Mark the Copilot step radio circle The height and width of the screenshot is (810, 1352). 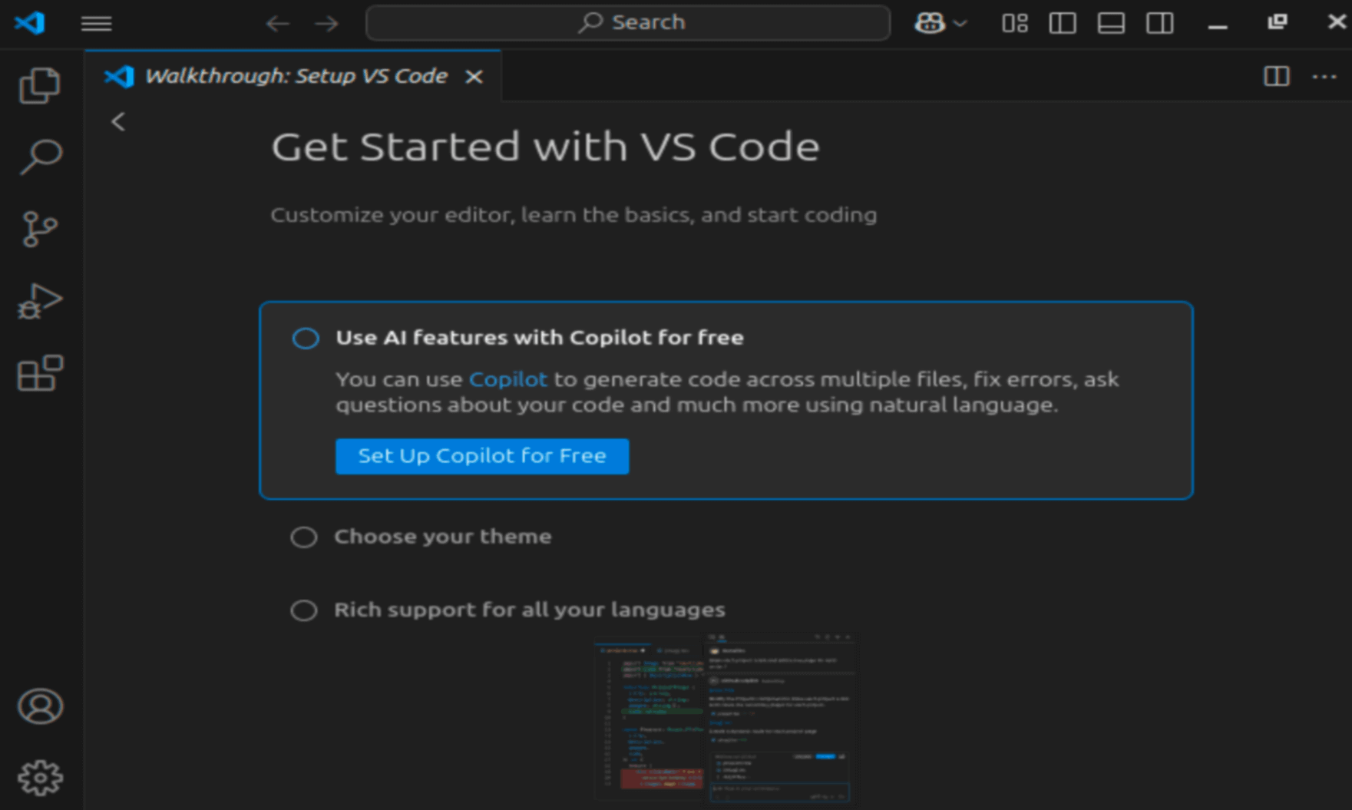coord(306,338)
